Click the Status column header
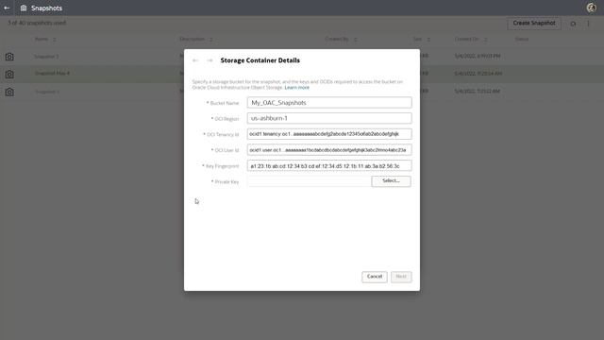The image size is (604, 340). point(522,39)
